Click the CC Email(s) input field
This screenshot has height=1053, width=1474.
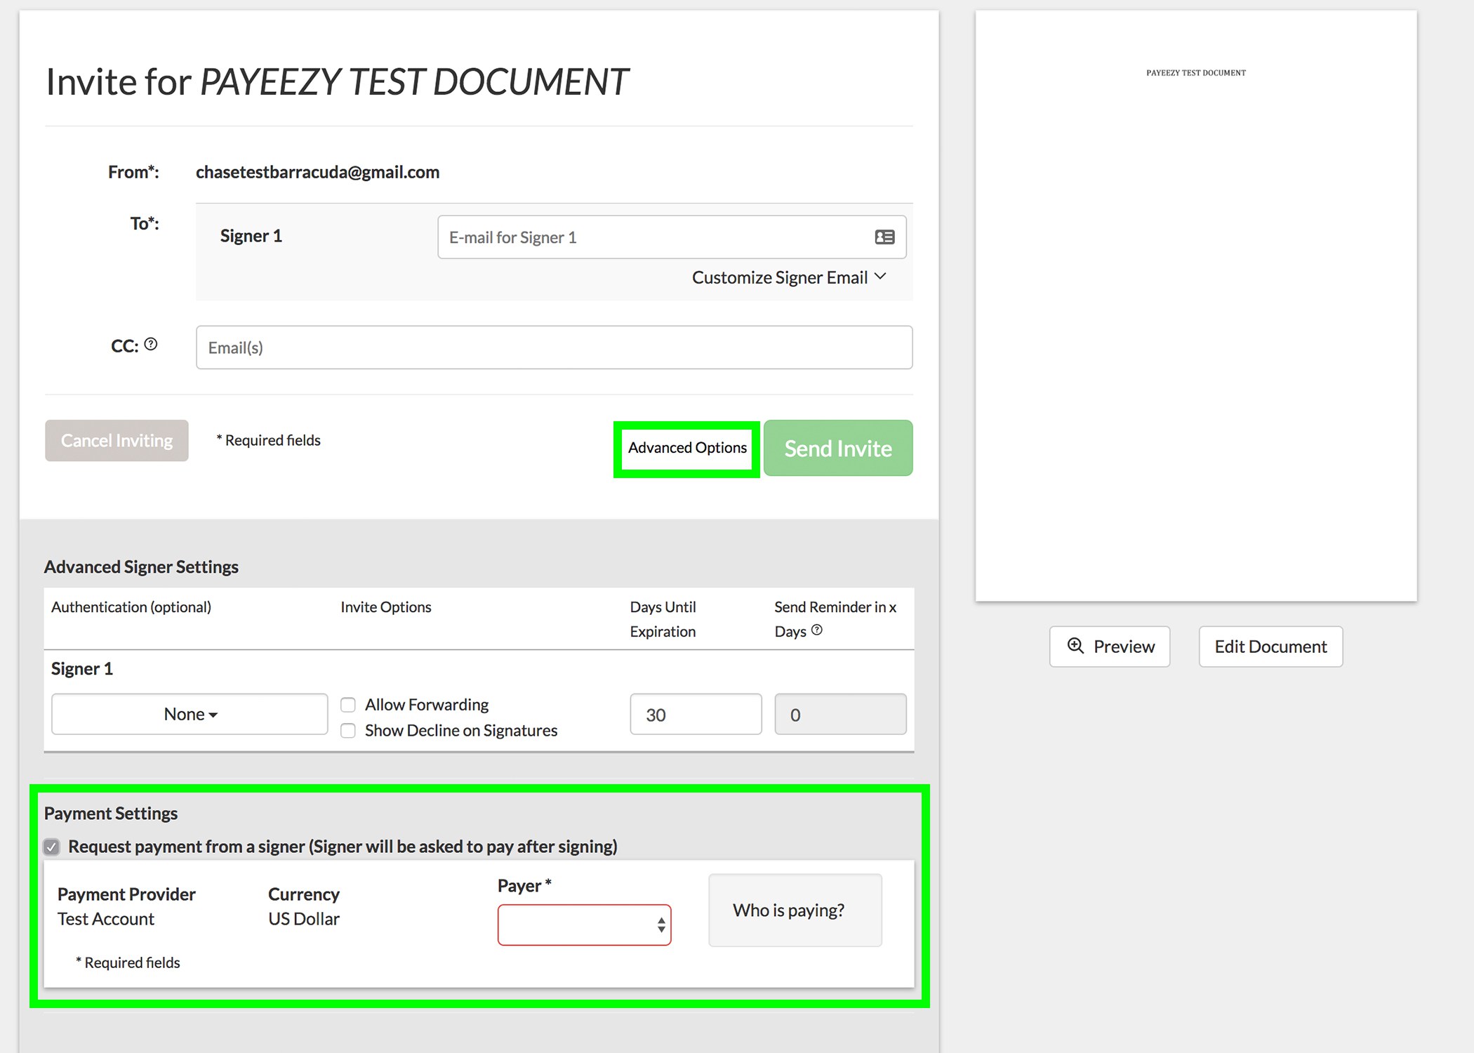(554, 347)
